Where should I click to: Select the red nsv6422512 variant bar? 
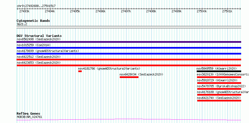[129, 60]
